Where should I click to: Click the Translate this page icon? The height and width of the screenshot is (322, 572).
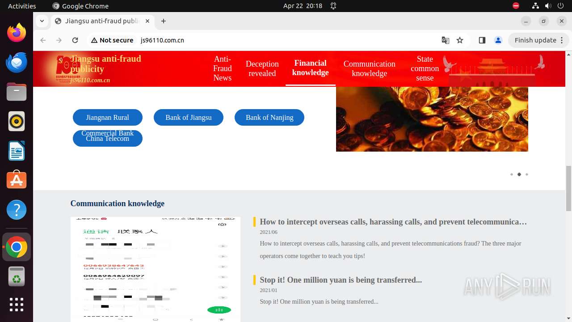(446, 40)
